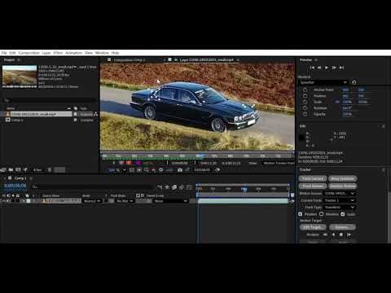Open the Tracker panel menu icon
The image size is (391, 293).
coord(384,170)
